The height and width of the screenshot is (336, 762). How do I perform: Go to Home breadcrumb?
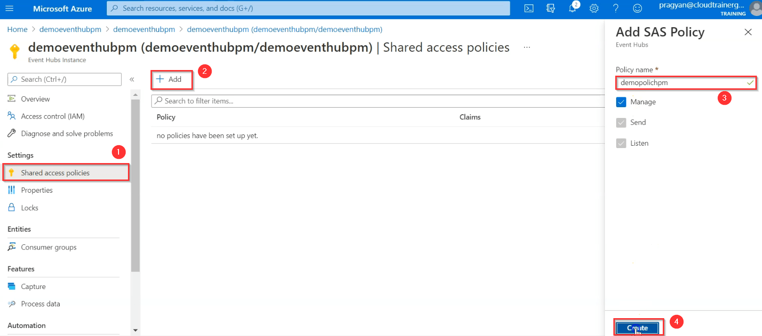click(17, 29)
